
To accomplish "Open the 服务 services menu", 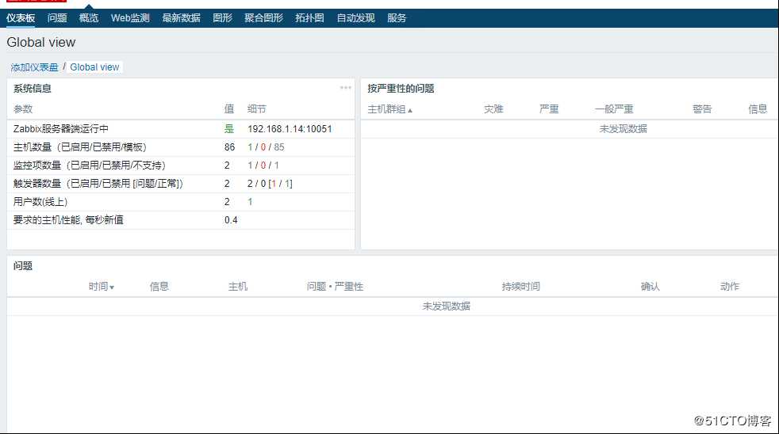I will tap(397, 18).
